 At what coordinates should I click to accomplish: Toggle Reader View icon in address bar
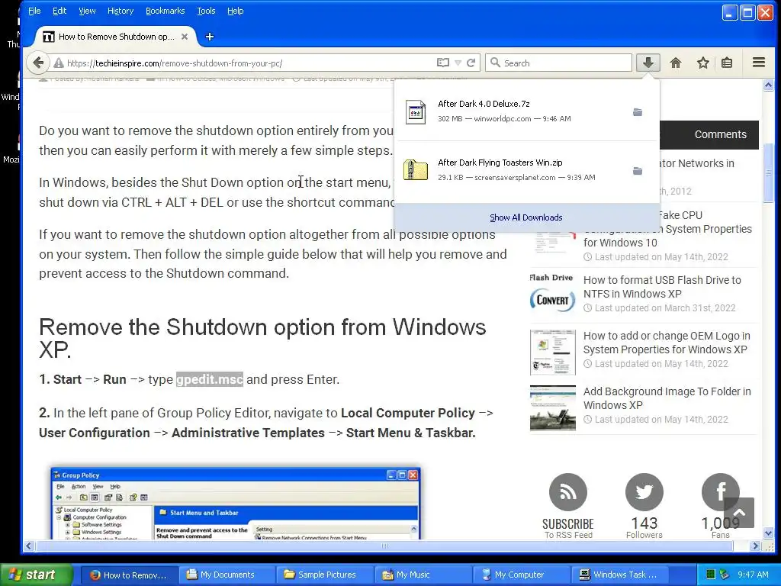coord(442,63)
